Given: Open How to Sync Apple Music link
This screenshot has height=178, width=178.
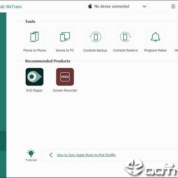Looking at the screenshot, I should pos(86,155).
